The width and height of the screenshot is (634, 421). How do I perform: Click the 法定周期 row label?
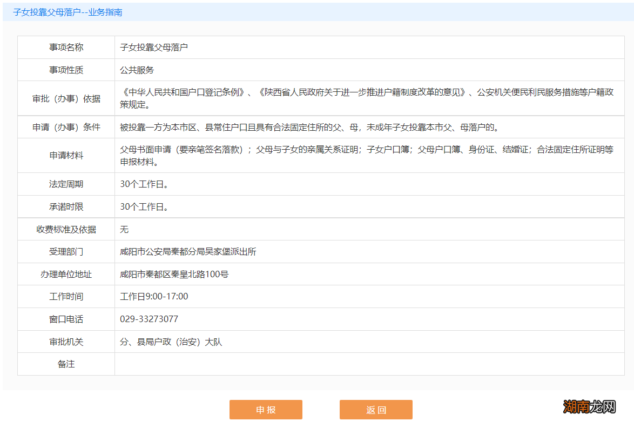pos(65,184)
